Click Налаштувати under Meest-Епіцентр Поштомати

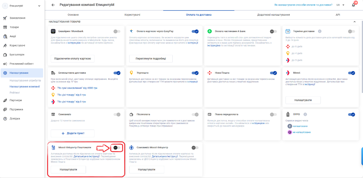pos(68,169)
